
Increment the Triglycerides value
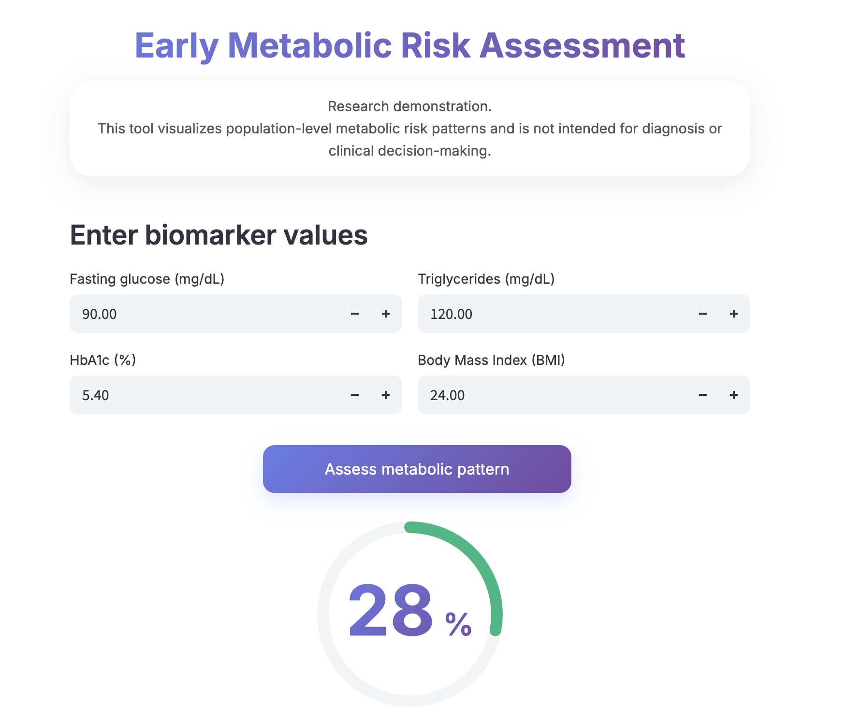(x=733, y=314)
